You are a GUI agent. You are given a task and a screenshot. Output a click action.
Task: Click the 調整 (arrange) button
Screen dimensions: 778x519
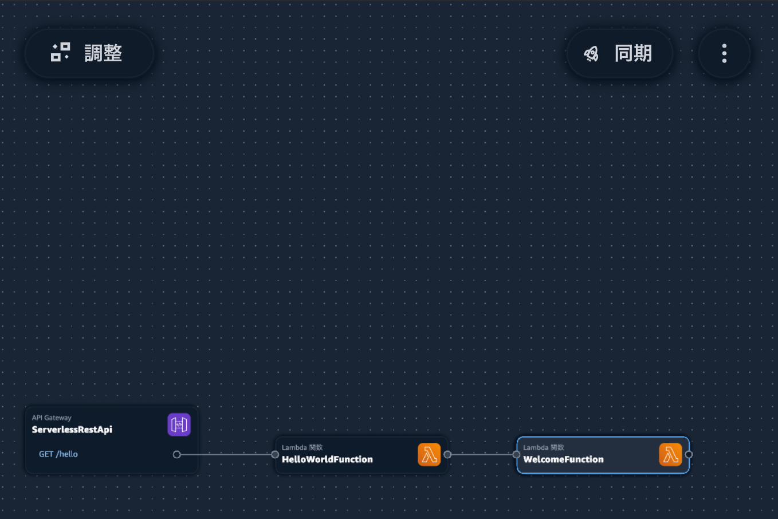coord(89,53)
